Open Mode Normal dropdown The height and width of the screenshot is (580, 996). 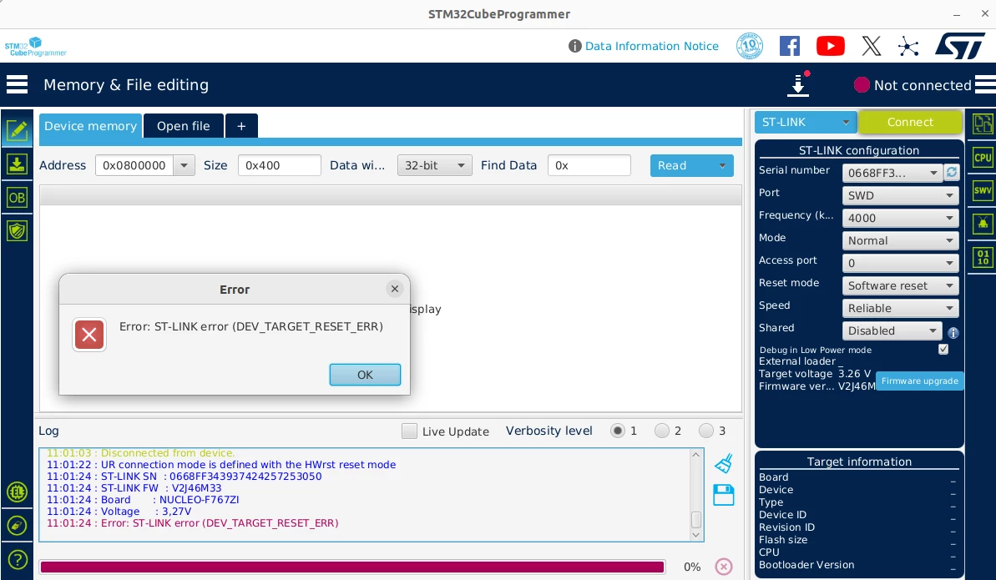tap(900, 240)
